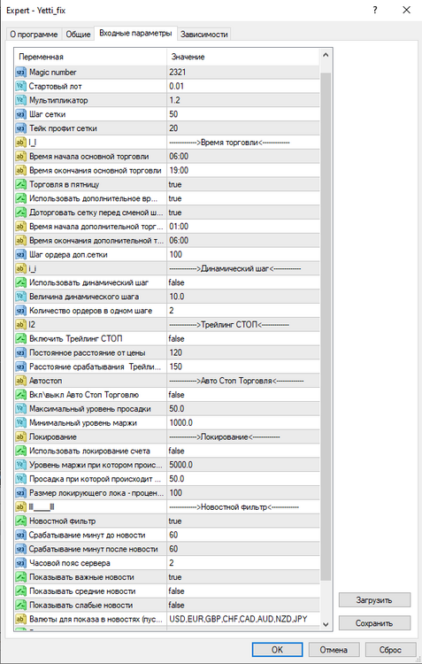Click the icon beside Часовой пояс сервера
422x664 pixels.
click(20, 563)
